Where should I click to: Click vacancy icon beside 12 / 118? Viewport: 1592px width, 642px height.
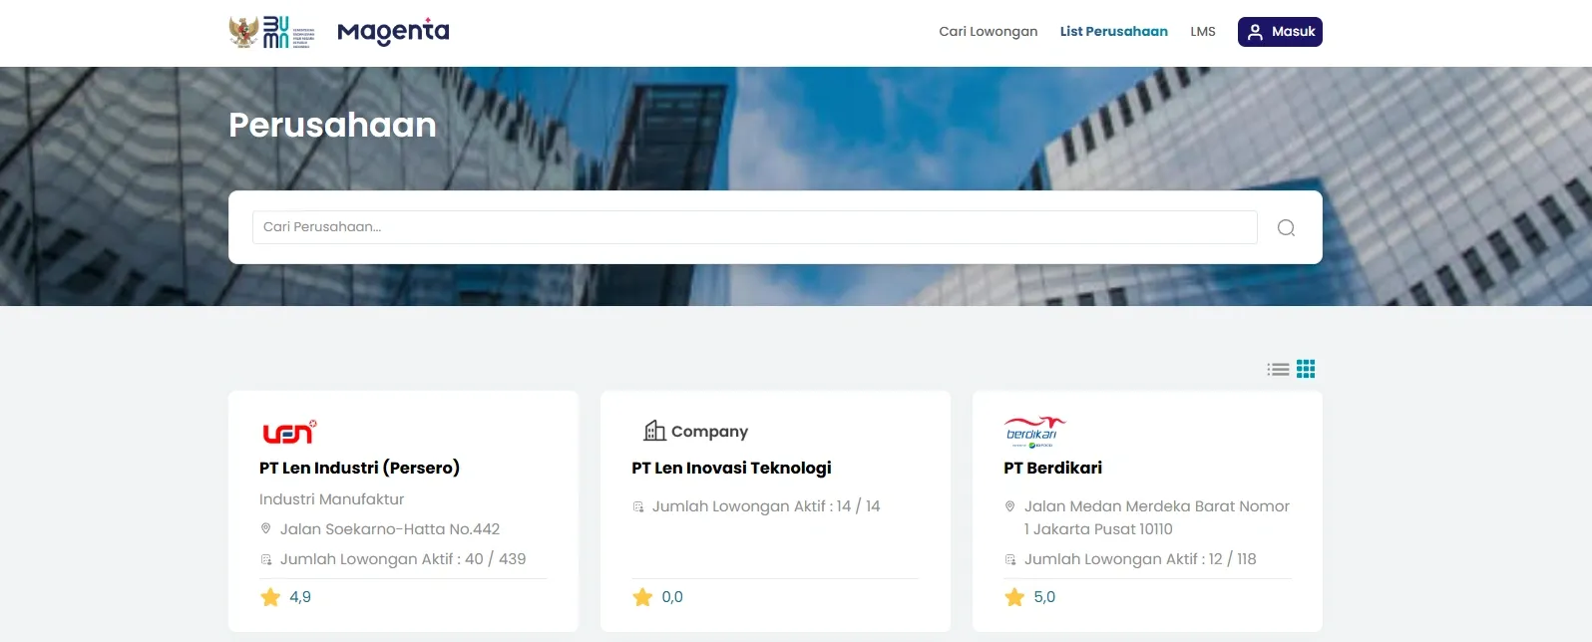click(1009, 559)
